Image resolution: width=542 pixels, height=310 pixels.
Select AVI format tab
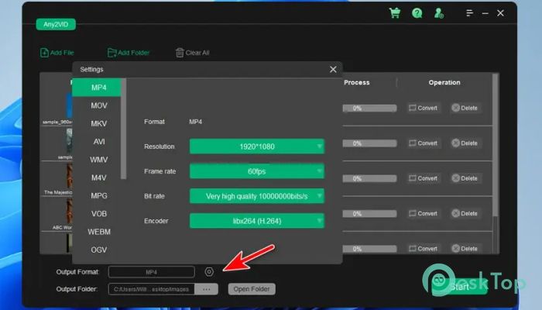99,142
